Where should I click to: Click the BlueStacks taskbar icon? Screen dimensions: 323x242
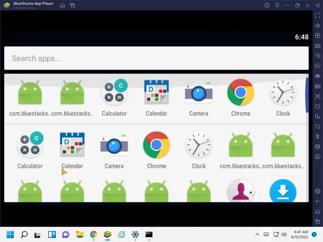coord(107,234)
